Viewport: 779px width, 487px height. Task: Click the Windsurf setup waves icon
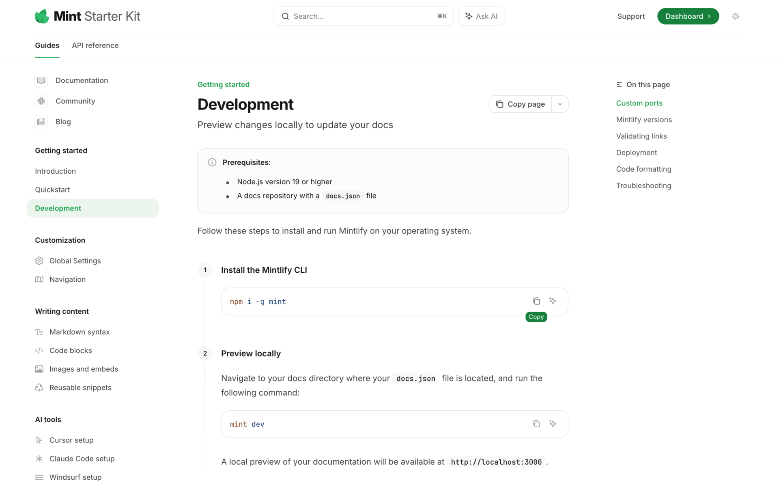(39, 477)
